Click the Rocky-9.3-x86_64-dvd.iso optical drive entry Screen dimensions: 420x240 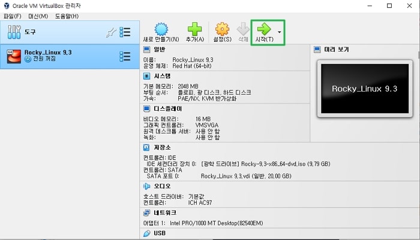265,164
